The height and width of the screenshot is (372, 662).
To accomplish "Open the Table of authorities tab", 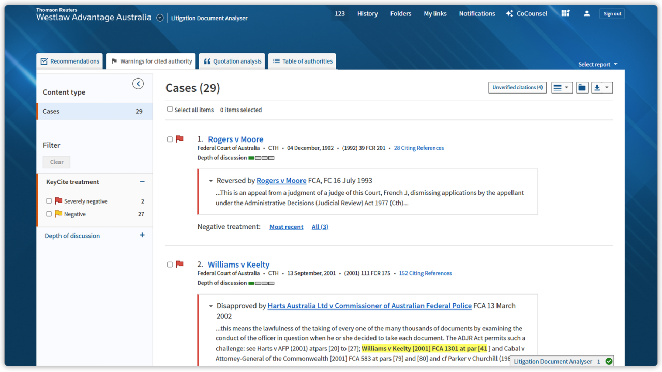I will pyautogui.click(x=302, y=60).
